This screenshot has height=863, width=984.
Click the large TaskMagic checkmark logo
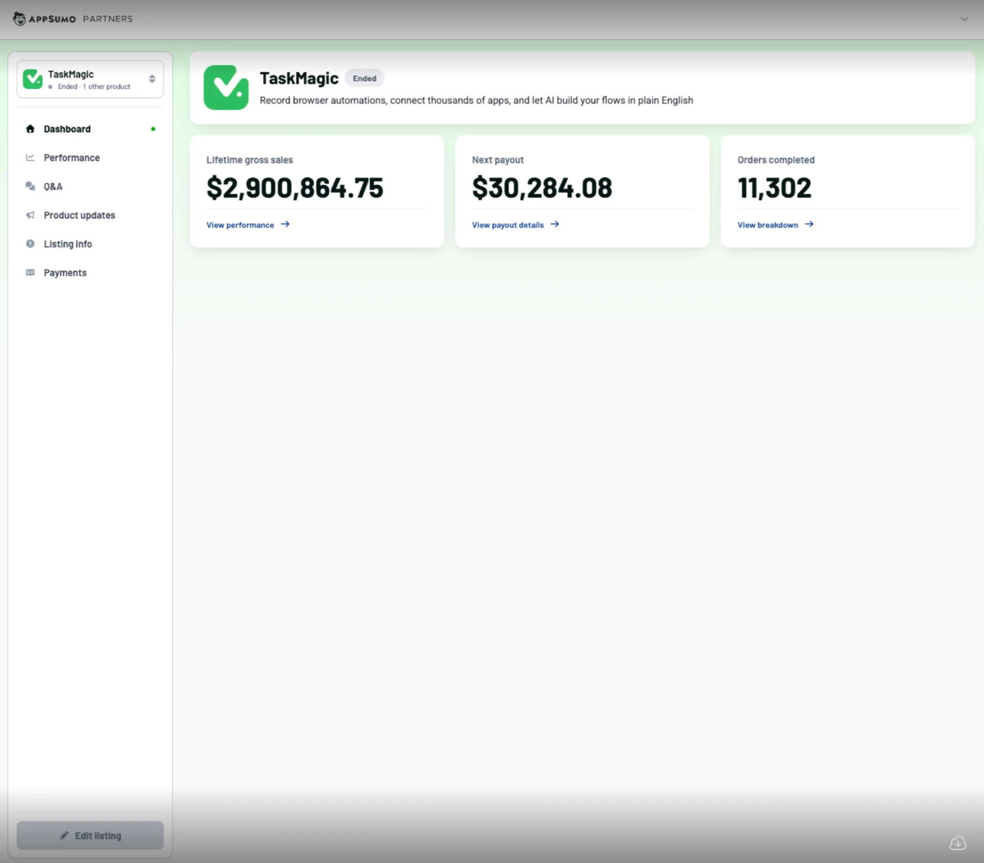pyautogui.click(x=226, y=87)
